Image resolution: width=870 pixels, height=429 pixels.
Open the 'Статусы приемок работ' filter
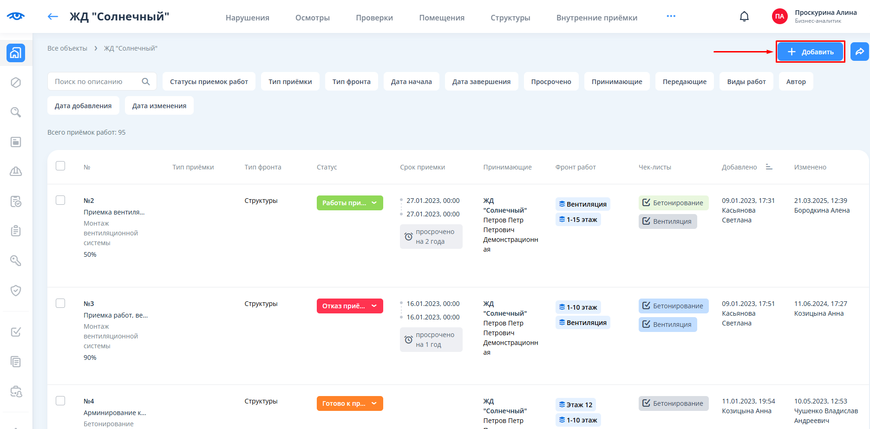point(209,82)
